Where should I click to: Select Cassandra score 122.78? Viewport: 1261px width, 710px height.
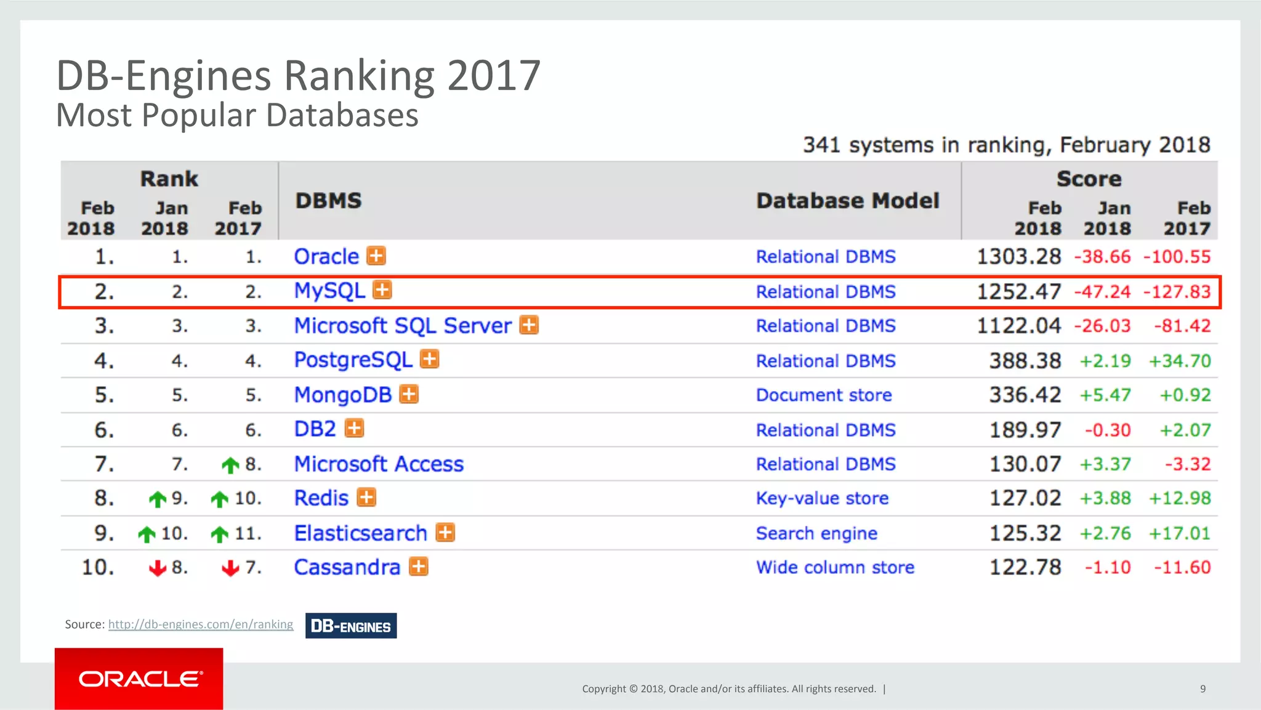1025,567
